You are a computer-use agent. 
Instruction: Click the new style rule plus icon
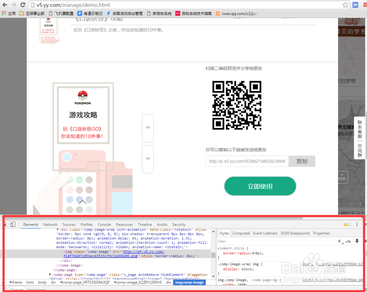tap(339, 241)
